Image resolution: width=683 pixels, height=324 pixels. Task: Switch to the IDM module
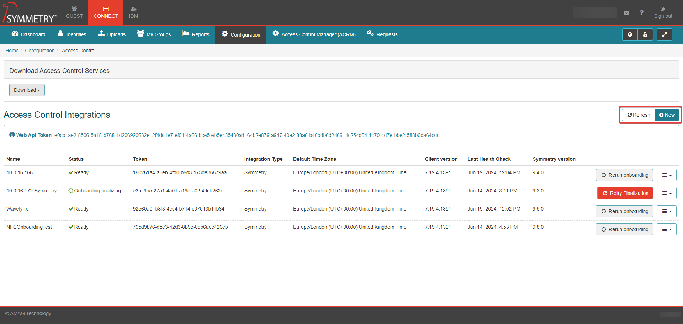click(133, 12)
